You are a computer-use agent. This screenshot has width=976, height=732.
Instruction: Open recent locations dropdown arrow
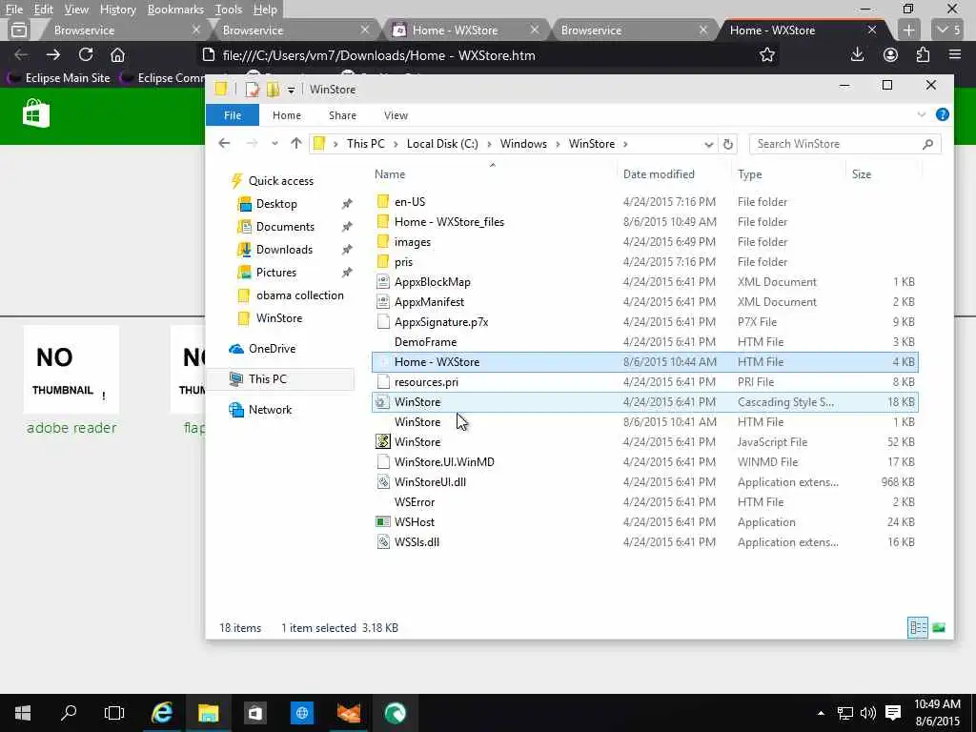[x=274, y=144]
